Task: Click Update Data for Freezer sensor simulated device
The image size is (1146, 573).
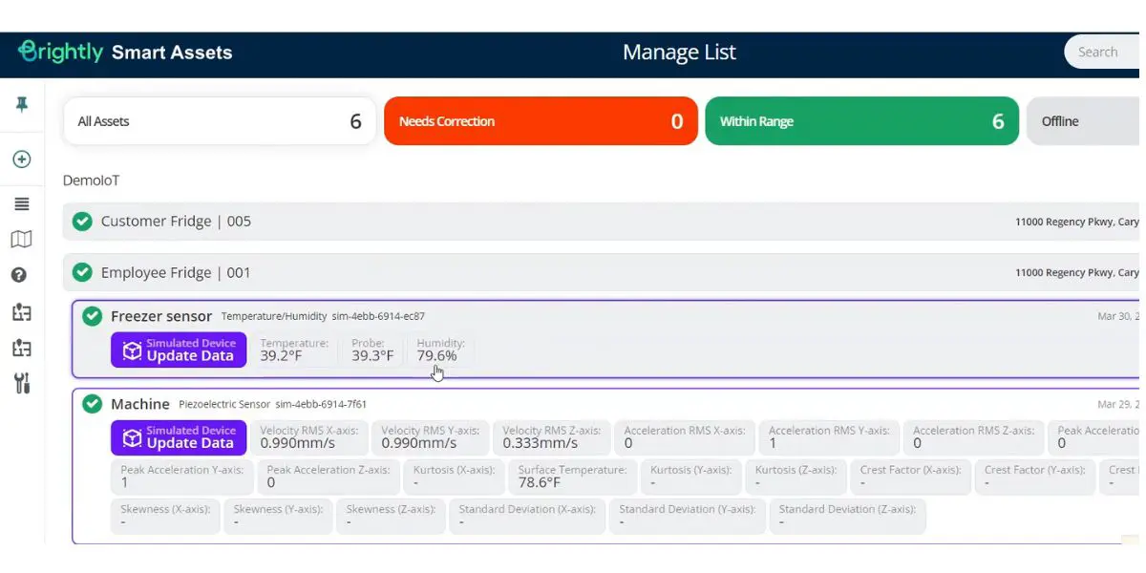Action: [179, 350]
